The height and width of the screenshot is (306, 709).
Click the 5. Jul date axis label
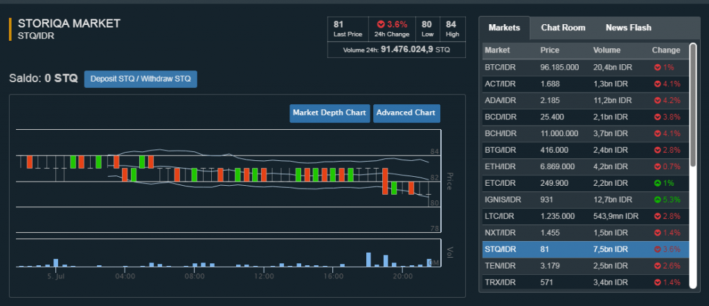click(x=57, y=276)
